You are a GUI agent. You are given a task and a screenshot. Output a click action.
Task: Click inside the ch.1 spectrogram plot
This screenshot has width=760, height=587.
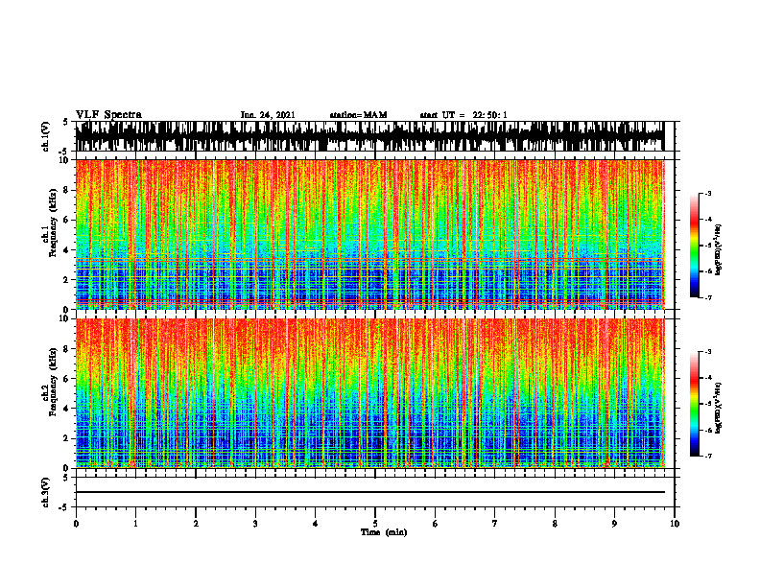point(369,234)
